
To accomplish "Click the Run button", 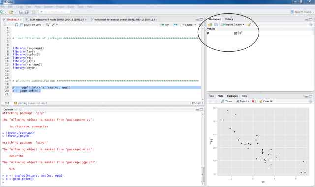I will (165, 25).
